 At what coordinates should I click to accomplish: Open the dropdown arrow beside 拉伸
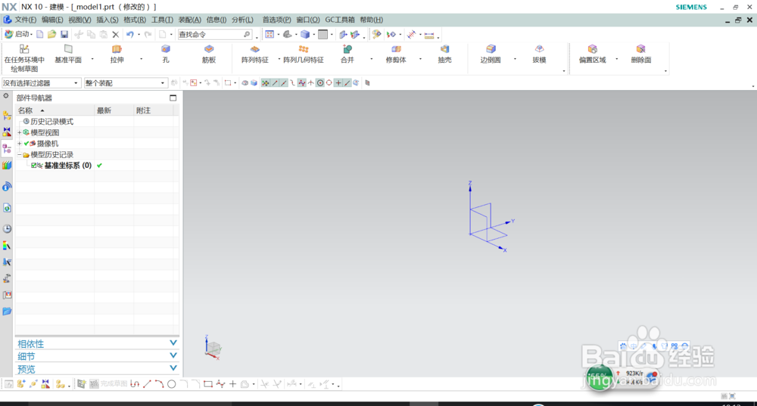(x=141, y=59)
